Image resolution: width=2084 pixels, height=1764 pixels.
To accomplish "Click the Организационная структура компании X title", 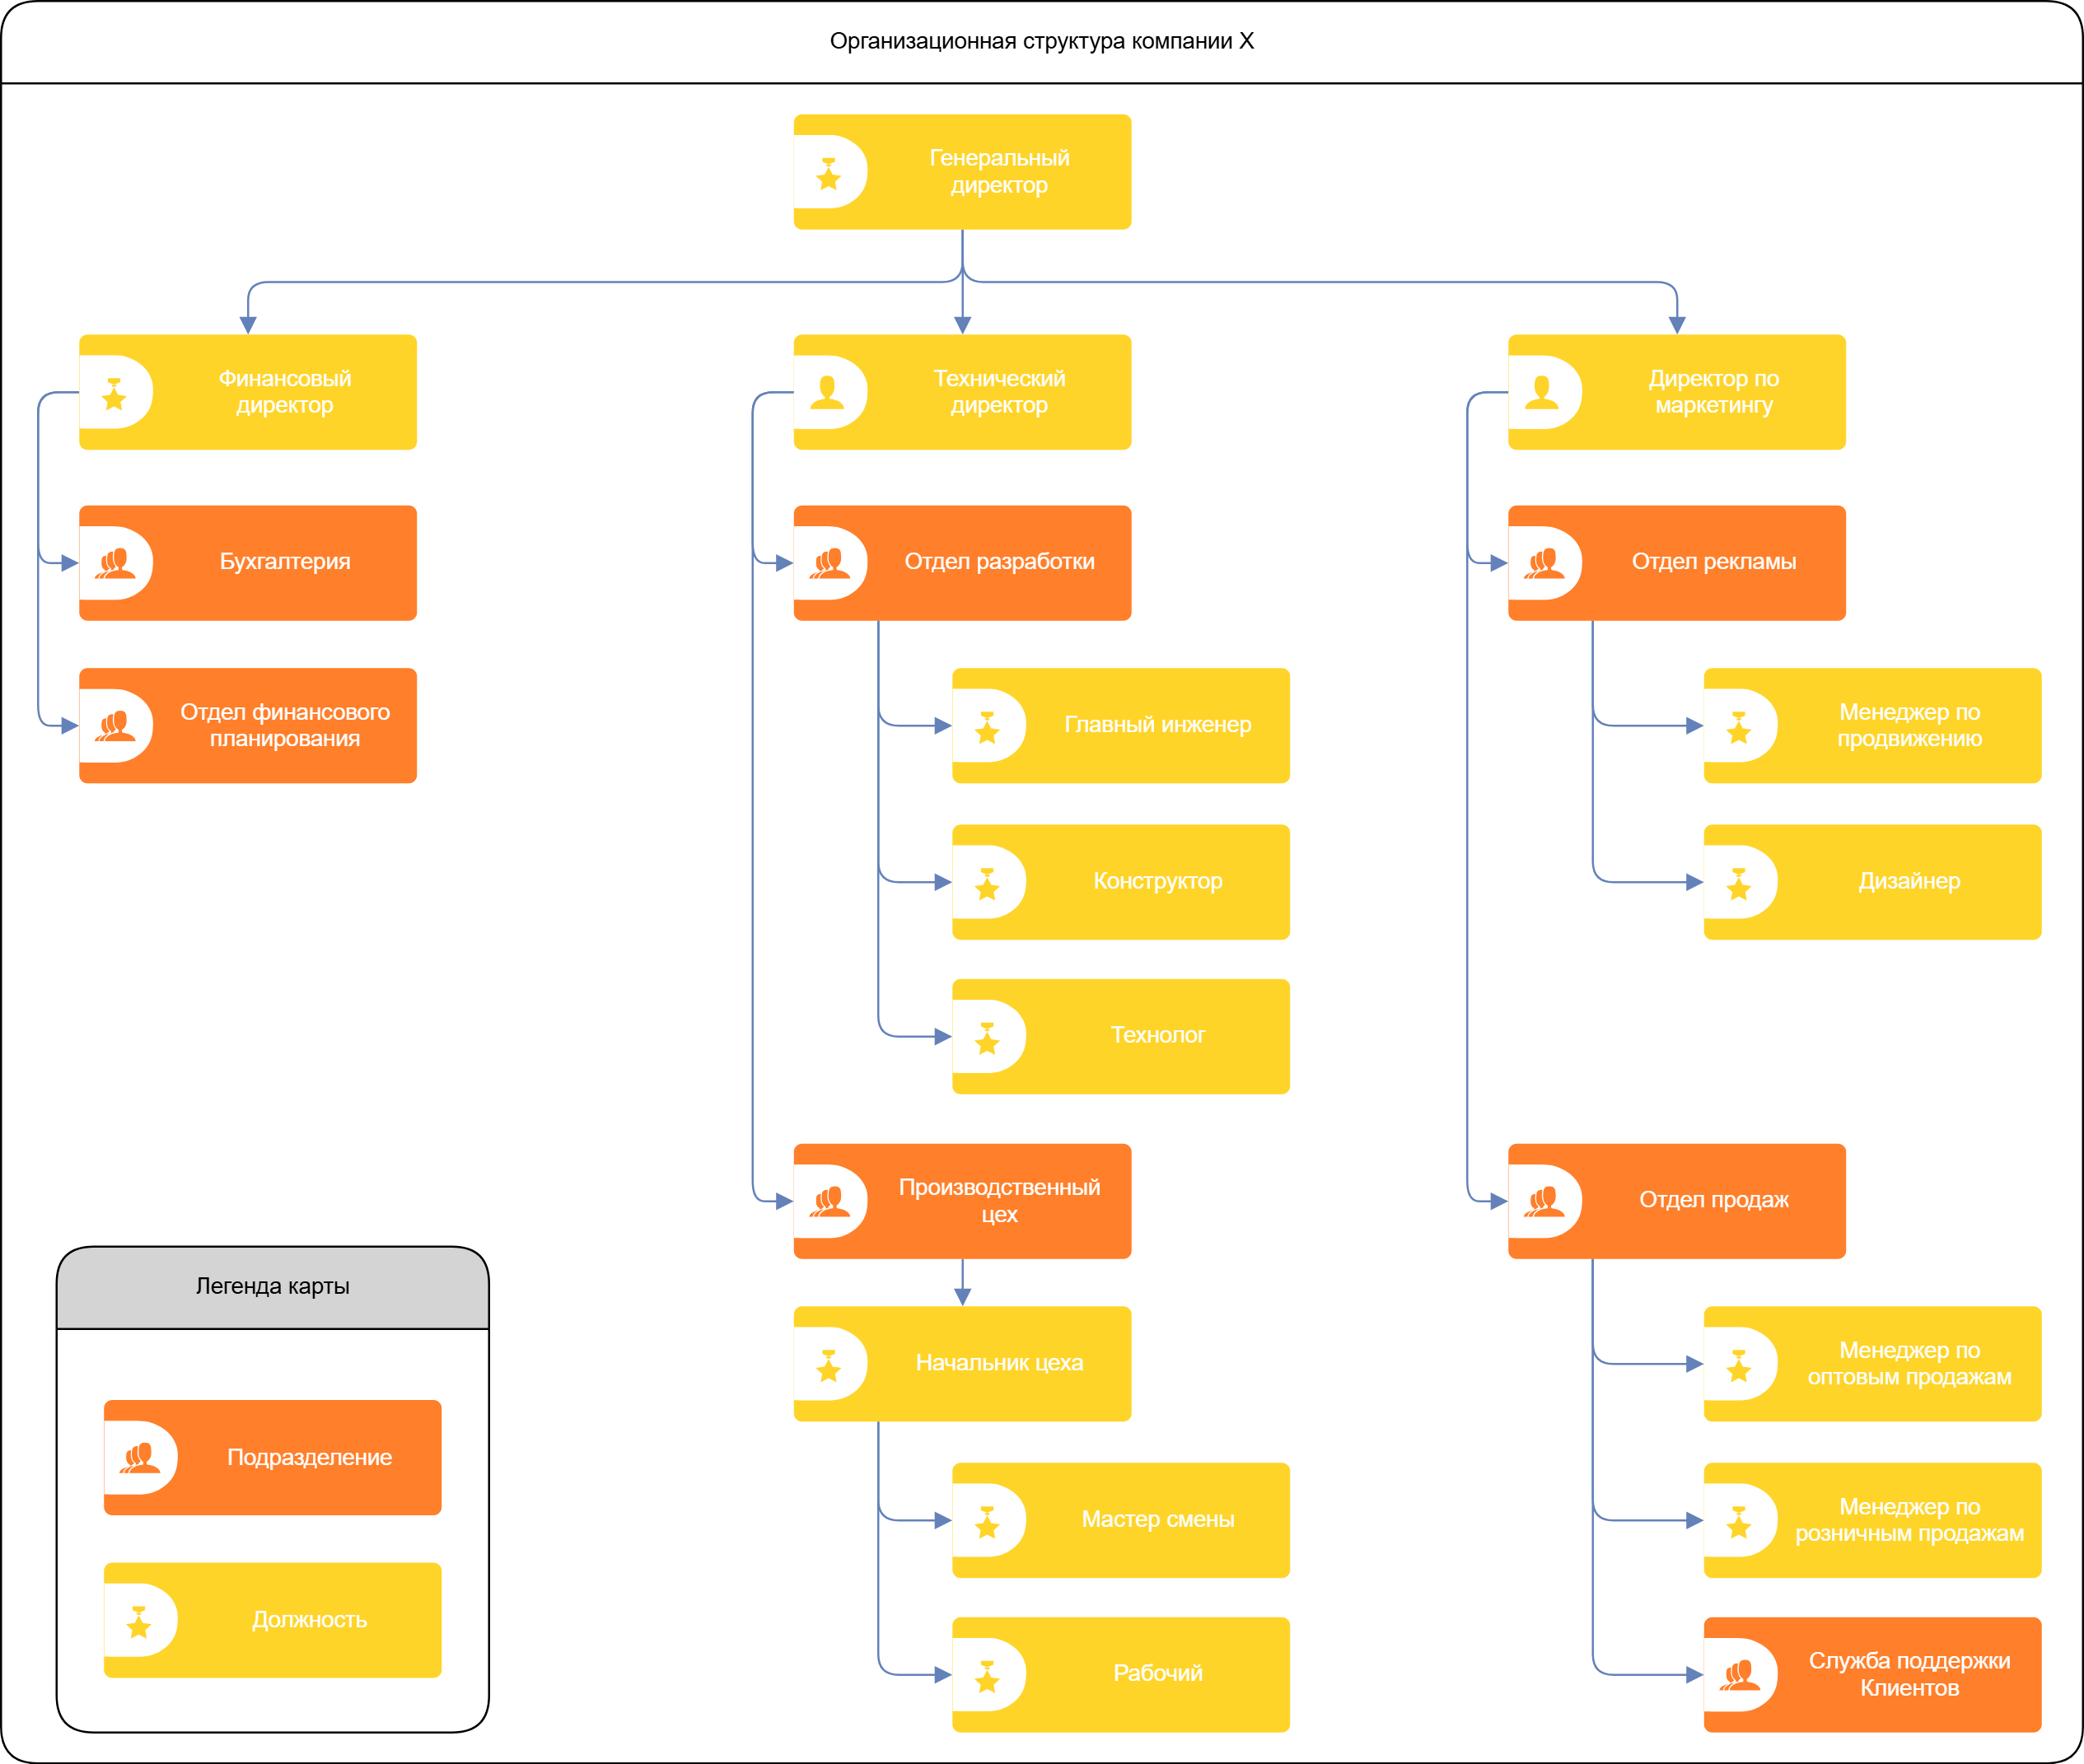I will 1041,41.
